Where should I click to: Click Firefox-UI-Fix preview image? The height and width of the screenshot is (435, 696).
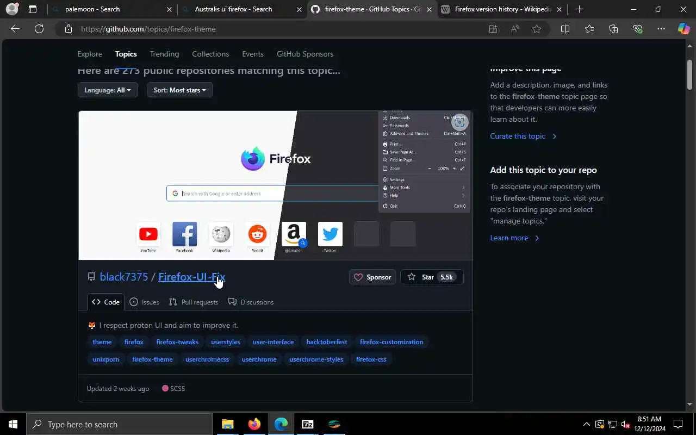click(275, 185)
